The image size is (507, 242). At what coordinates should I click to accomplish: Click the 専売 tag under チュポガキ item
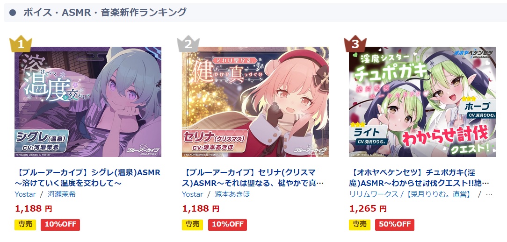pyautogui.click(x=360, y=225)
